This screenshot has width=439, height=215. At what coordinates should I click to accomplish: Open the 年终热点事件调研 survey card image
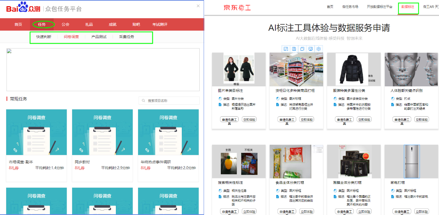click(168, 132)
